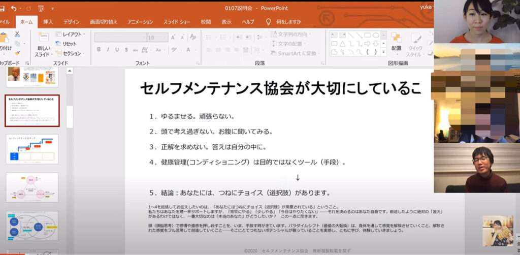The width and height of the screenshot is (520, 255).
Task: Toggle justify text alignment
Action: 237,50
